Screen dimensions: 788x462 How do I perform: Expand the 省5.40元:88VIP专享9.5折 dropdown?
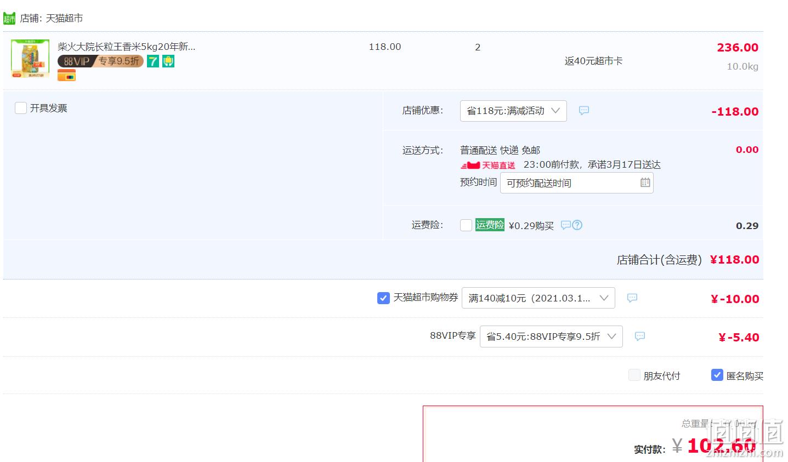tap(551, 336)
